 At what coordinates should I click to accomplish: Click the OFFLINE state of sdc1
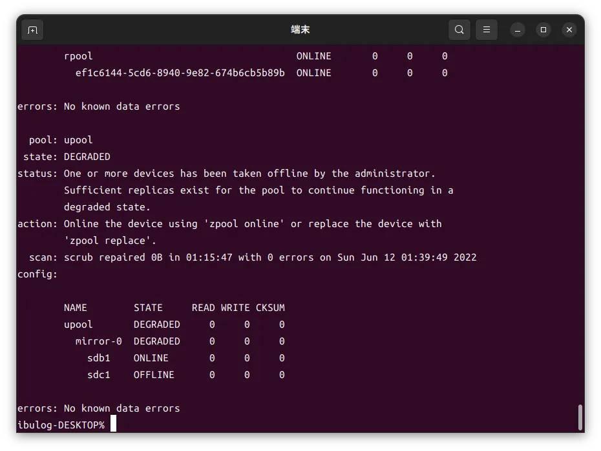coord(154,375)
